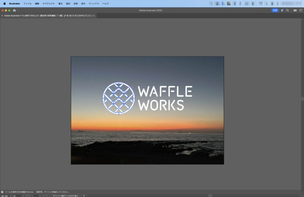This screenshot has height=197, width=304.
Task: Open the 効果 menu
Action: pyautogui.click(x=76, y=3)
